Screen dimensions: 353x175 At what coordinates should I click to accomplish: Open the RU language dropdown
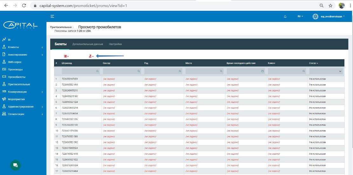[x=300, y=16]
